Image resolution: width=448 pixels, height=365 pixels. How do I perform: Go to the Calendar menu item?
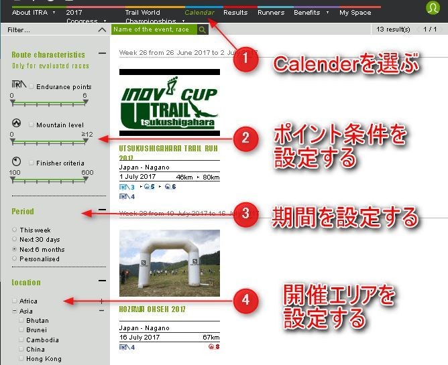pyautogui.click(x=199, y=12)
